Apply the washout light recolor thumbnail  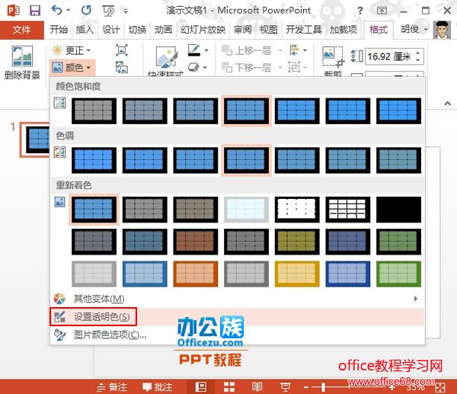[x=246, y=210]
